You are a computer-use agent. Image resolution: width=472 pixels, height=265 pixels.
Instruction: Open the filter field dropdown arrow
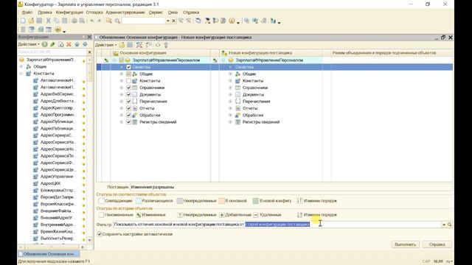coord(444,225)
